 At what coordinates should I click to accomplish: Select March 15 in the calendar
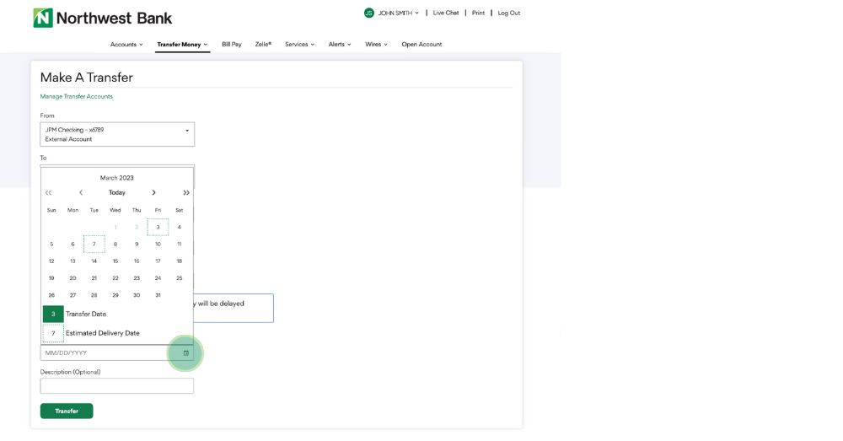pyautogui.click(x=115, y=261)
